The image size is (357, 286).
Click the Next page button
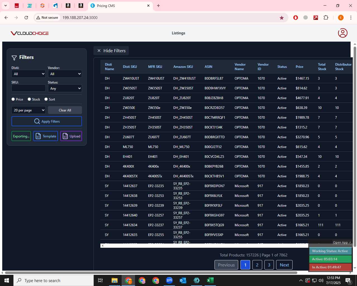click(x=284, y=265)
